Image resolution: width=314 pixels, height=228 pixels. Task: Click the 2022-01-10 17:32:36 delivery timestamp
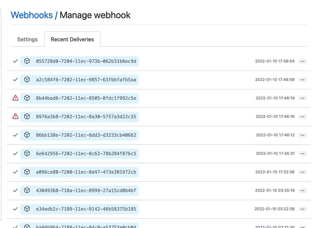[275, 172]
